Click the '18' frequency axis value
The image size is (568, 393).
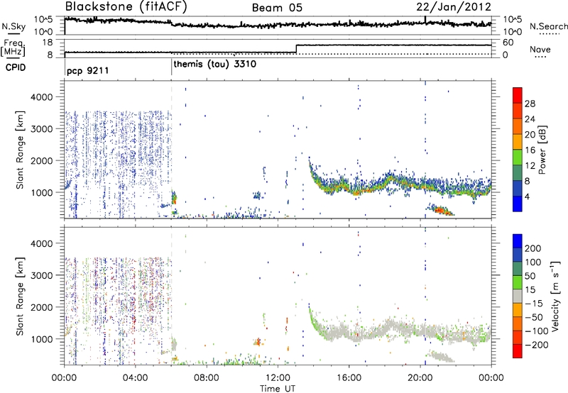(x=48, y=43)
